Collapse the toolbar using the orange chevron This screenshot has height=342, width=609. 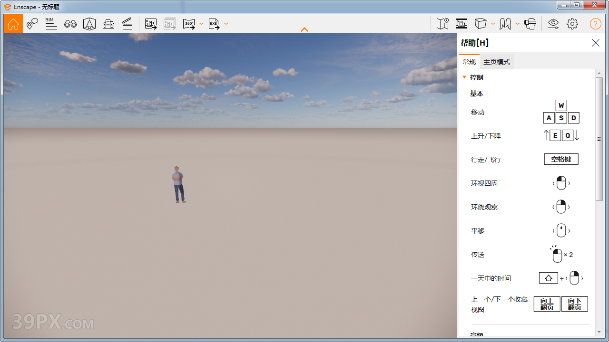pyautogui.click(x=304, y=29)
